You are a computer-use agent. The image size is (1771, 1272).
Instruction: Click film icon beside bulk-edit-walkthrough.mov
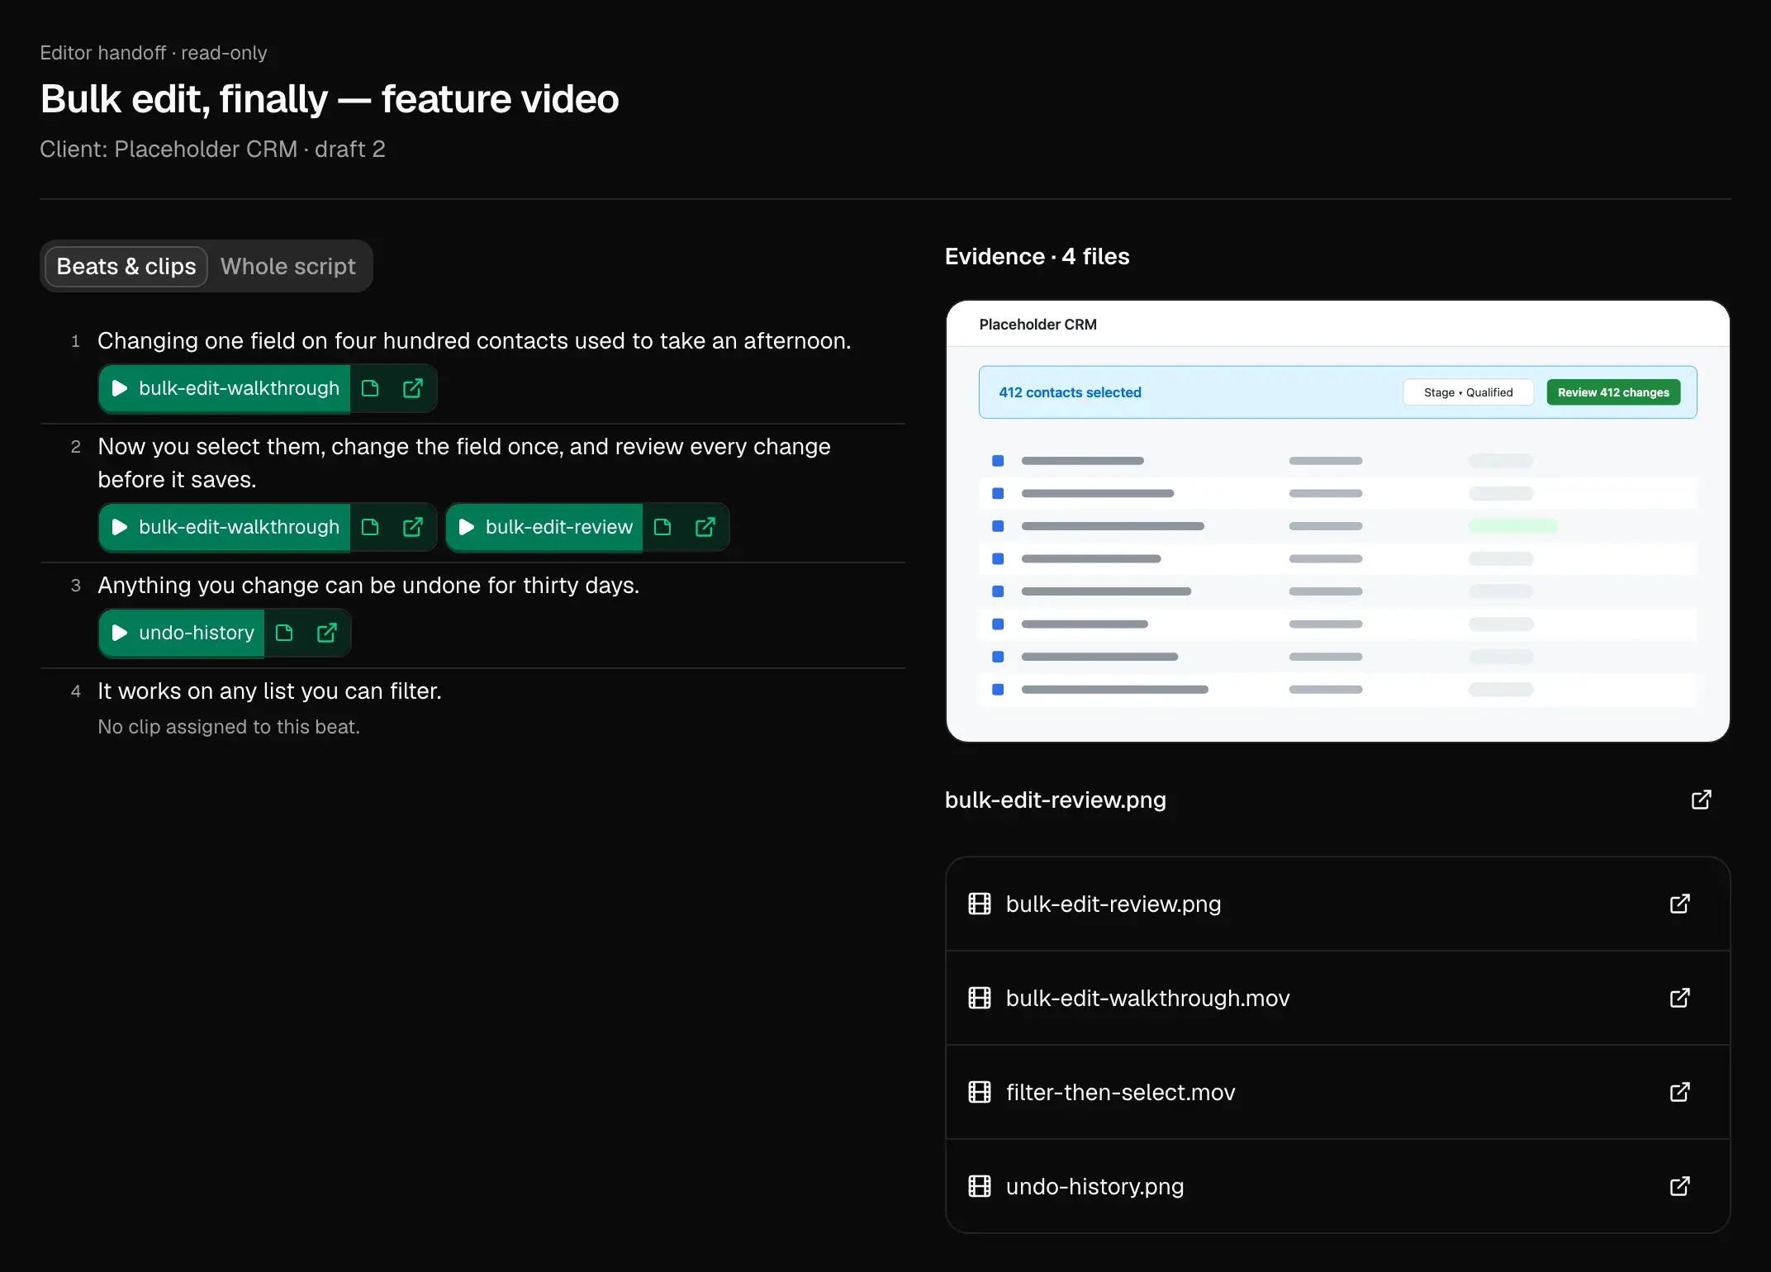coord(980,998)
